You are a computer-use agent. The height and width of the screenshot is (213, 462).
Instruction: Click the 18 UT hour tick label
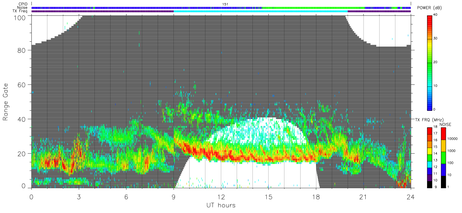click(316, 196)
